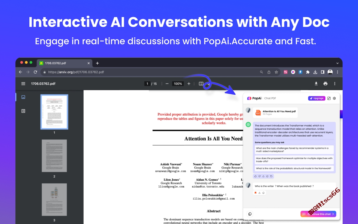Expand the PopAi panel to full size
This screenshot has width=358, height=224.
(x=329, y=98)
